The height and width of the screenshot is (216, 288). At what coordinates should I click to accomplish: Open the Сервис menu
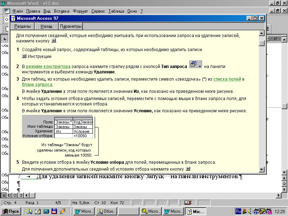click(x=98, y=11)
